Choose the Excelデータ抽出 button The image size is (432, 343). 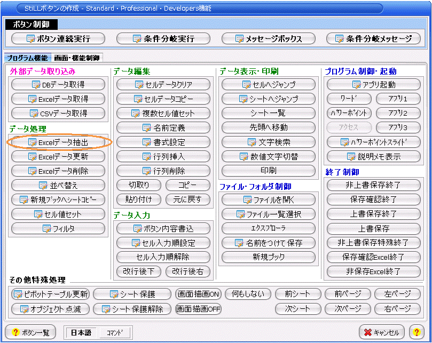58,142
